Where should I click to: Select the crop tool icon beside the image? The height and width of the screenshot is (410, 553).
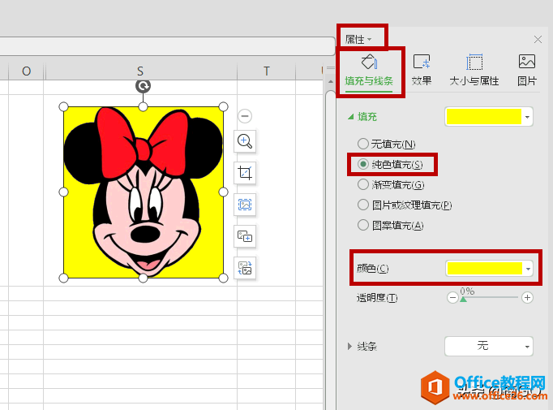(245, 173)
